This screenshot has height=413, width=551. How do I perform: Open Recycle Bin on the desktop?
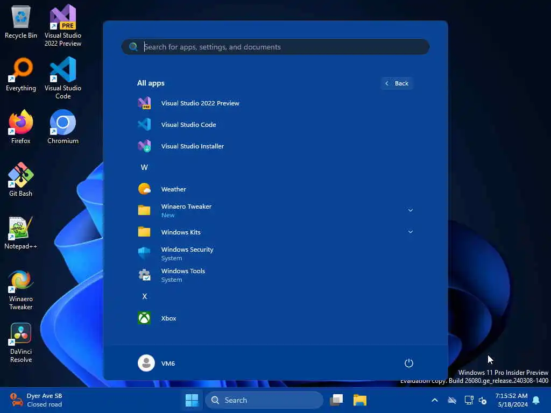(x=21, y=22)
